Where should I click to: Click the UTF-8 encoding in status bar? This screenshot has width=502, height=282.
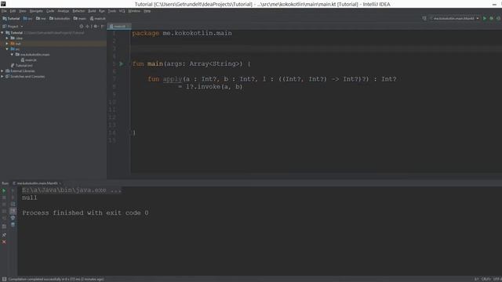click(x=497, y=279)
